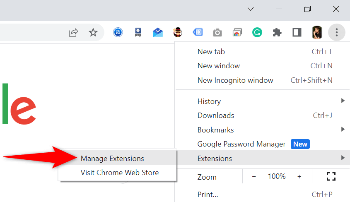Viewport: 350px width, 202px height.
Task: Open the tab search chevron in title bar
Action: click(250, 9)
